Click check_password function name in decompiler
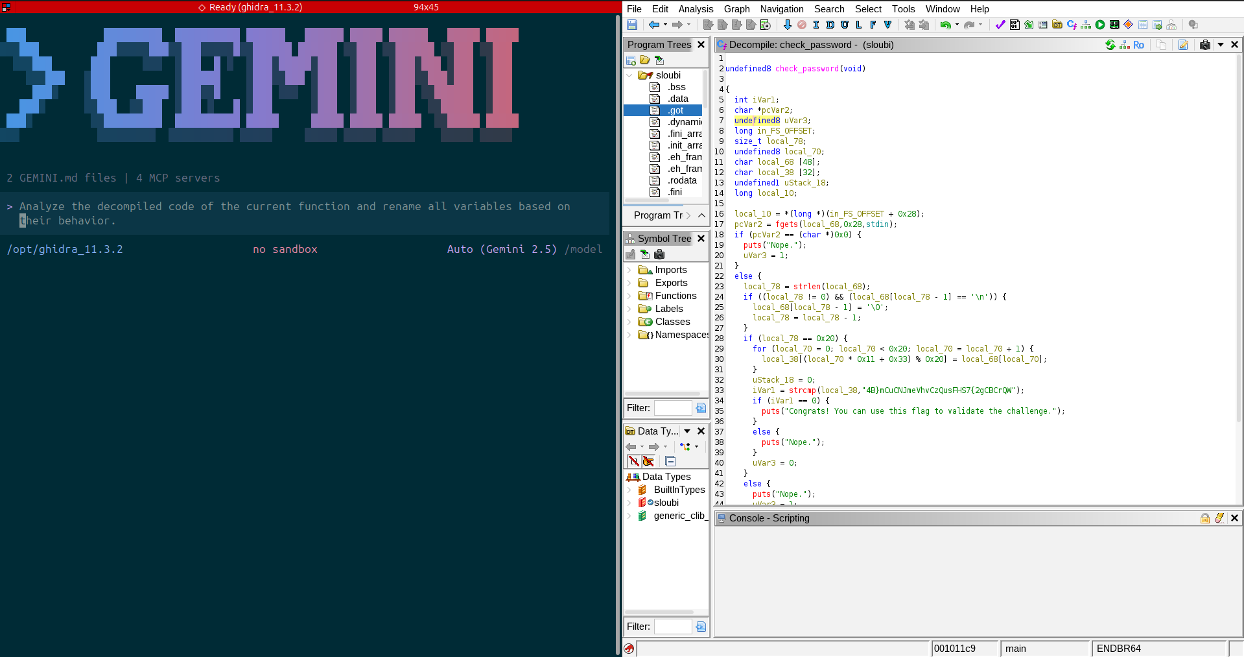This screenshot has height=657, width=1244. tap(806, 69)
